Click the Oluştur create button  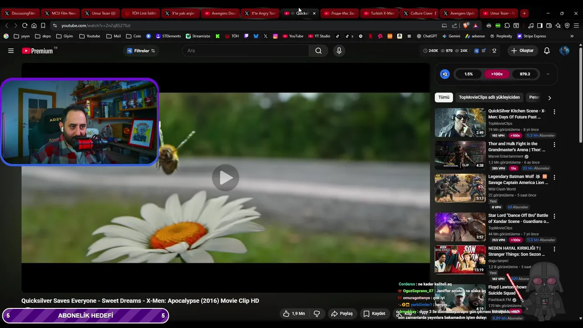click(x=522, y=51)
